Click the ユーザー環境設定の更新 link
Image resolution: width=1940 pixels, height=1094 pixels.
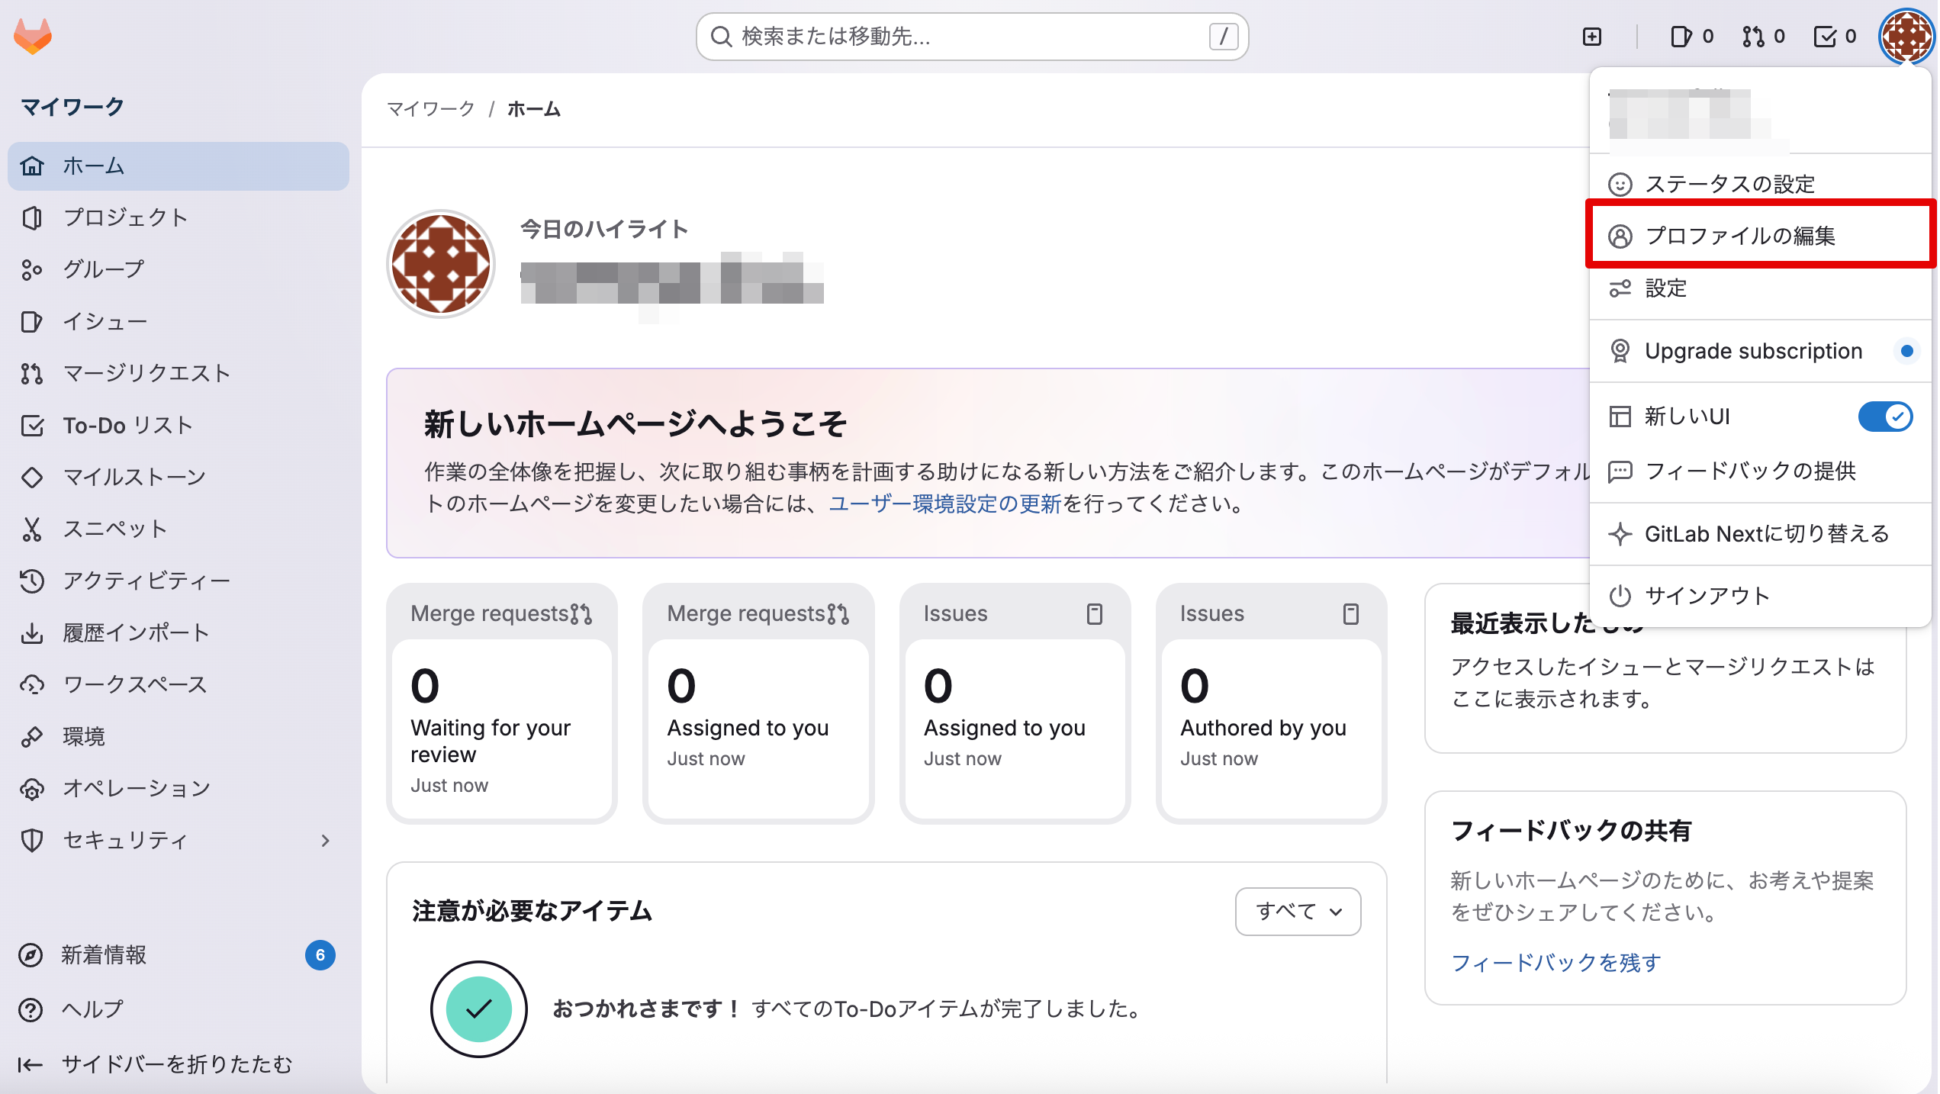tap(944, 504)
